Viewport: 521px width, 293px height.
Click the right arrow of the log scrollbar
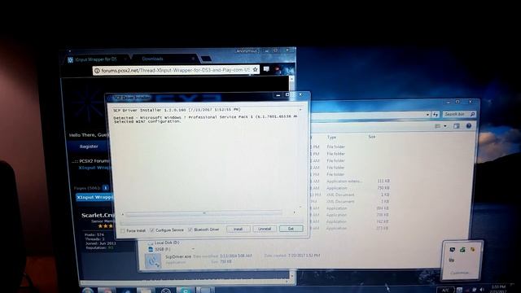[294, 212]
